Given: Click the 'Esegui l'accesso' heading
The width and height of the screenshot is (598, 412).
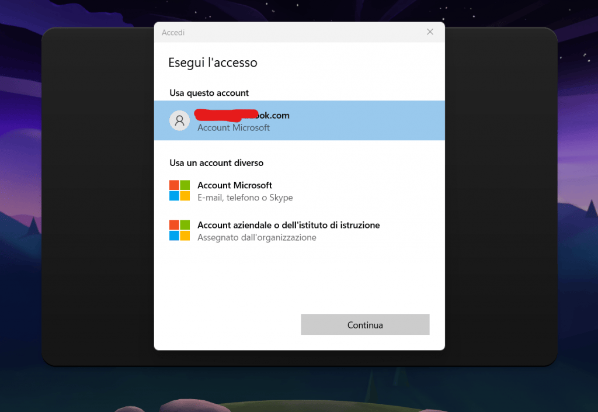Looking at the screenshot, I should 213,63.
